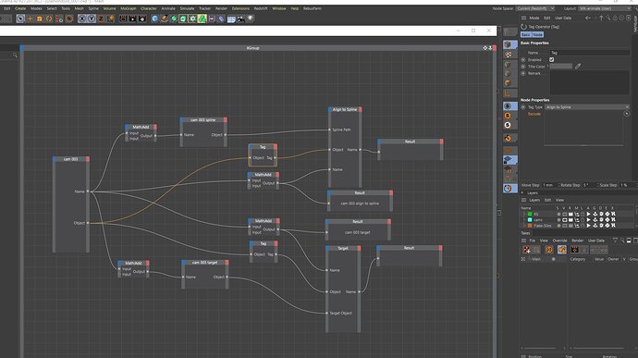Viewport: 638px width, 358px height.
Task: Open the Node Space dropdown
Action: click(535, 8)
